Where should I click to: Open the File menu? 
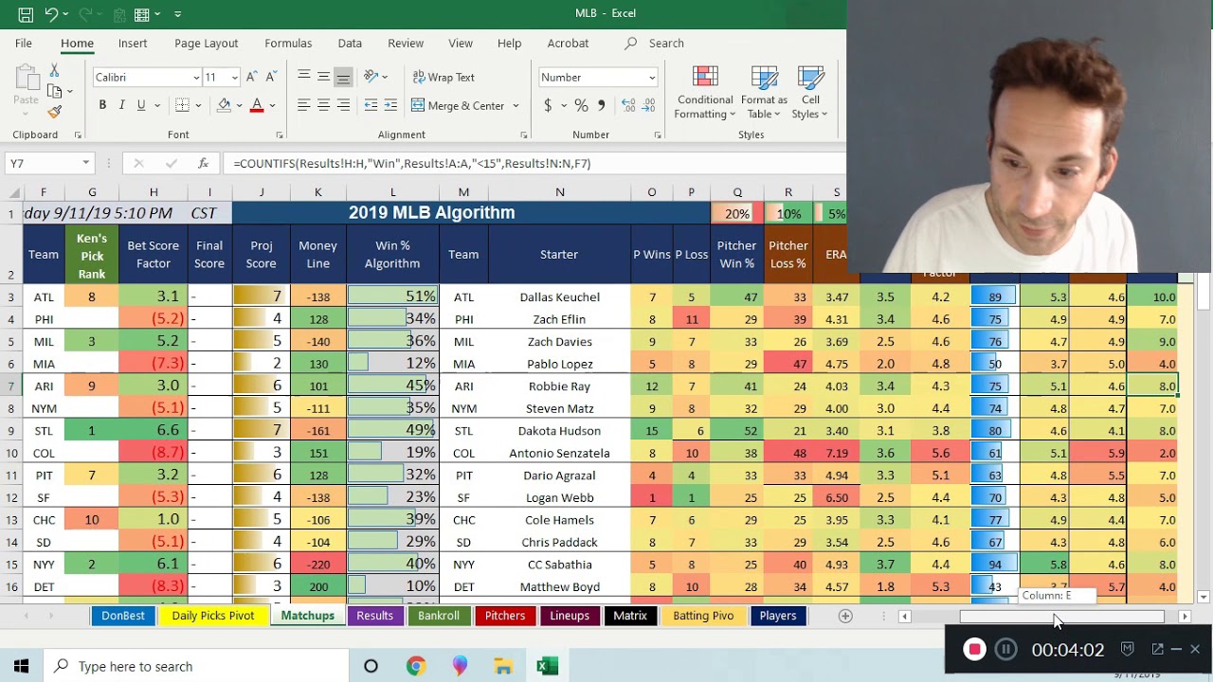click(24, 43)
